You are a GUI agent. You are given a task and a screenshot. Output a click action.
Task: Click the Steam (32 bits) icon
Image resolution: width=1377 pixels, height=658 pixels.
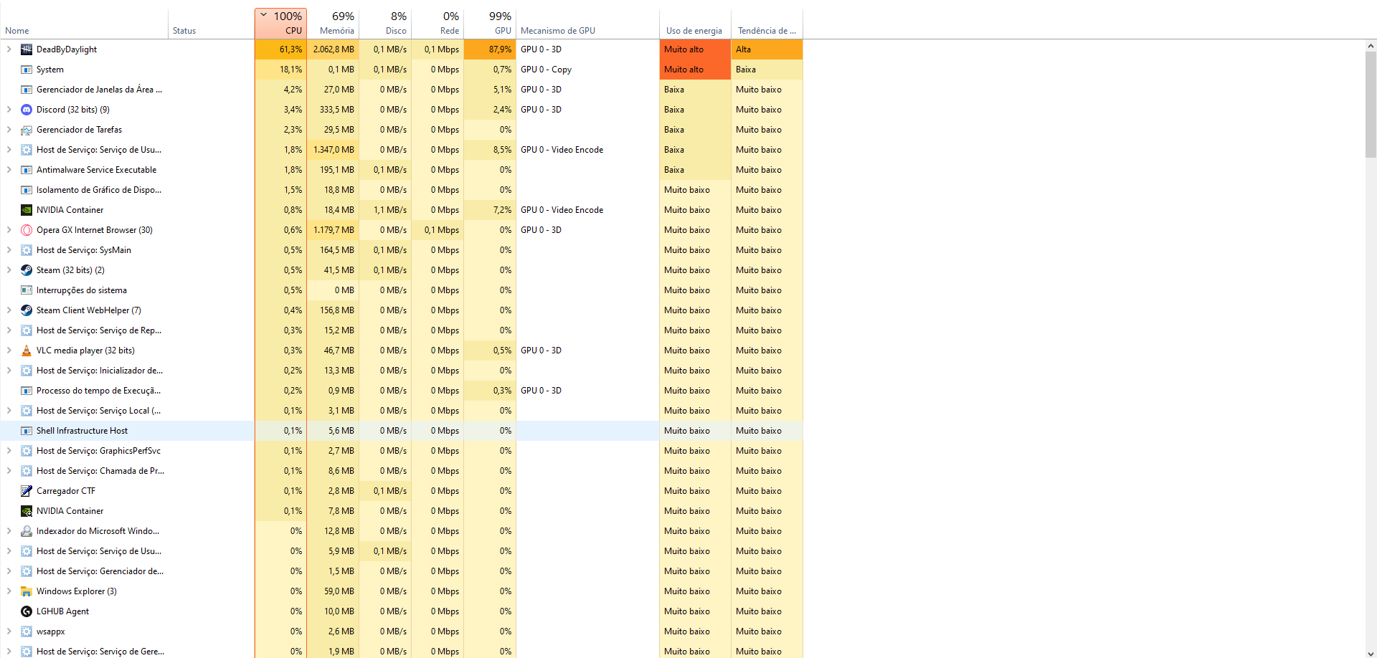pos(27,270)
